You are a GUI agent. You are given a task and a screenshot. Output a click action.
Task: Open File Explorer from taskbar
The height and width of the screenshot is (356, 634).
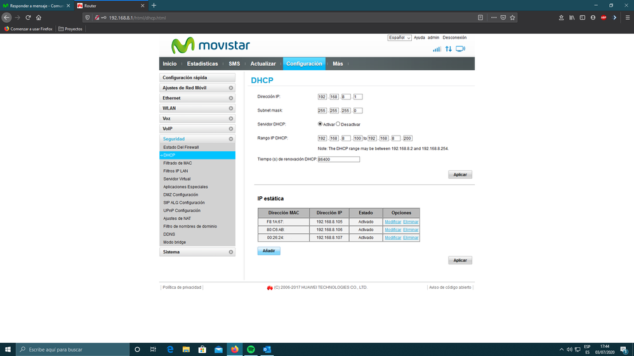click(x=186, y=350)
